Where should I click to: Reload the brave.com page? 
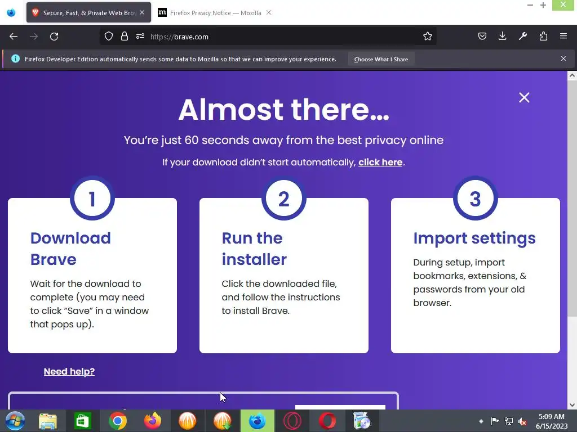[x=54, y=37]
